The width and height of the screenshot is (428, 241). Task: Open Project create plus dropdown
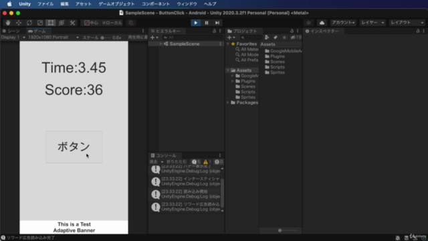tap(231, 37)
